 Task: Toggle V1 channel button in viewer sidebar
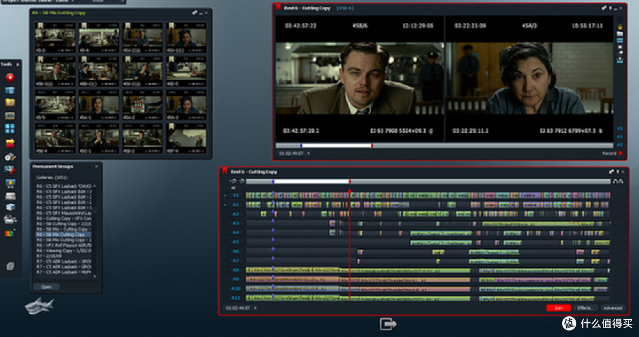click(x=619, y=129)
